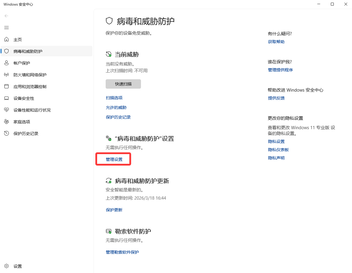
Task: Open 隐私设置 link
Action: [276, 141]
